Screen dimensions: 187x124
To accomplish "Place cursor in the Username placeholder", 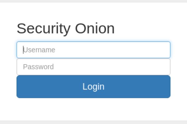I will pyautogui.click(x=39, y=50).
